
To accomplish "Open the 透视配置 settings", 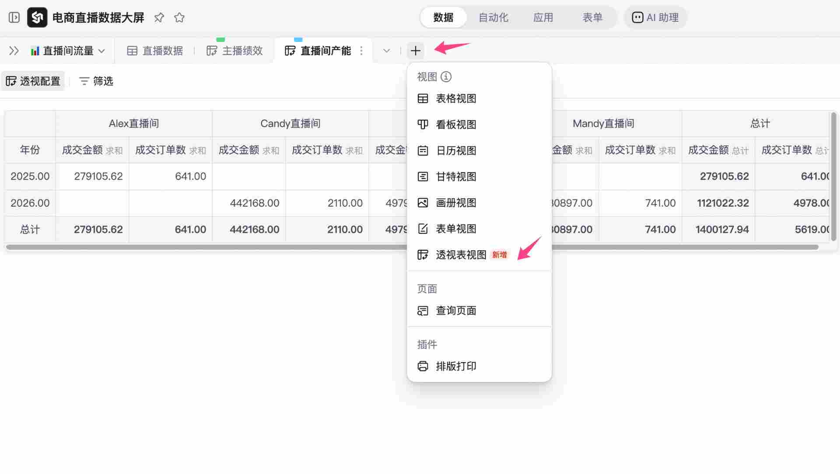I will pos(33,81).
